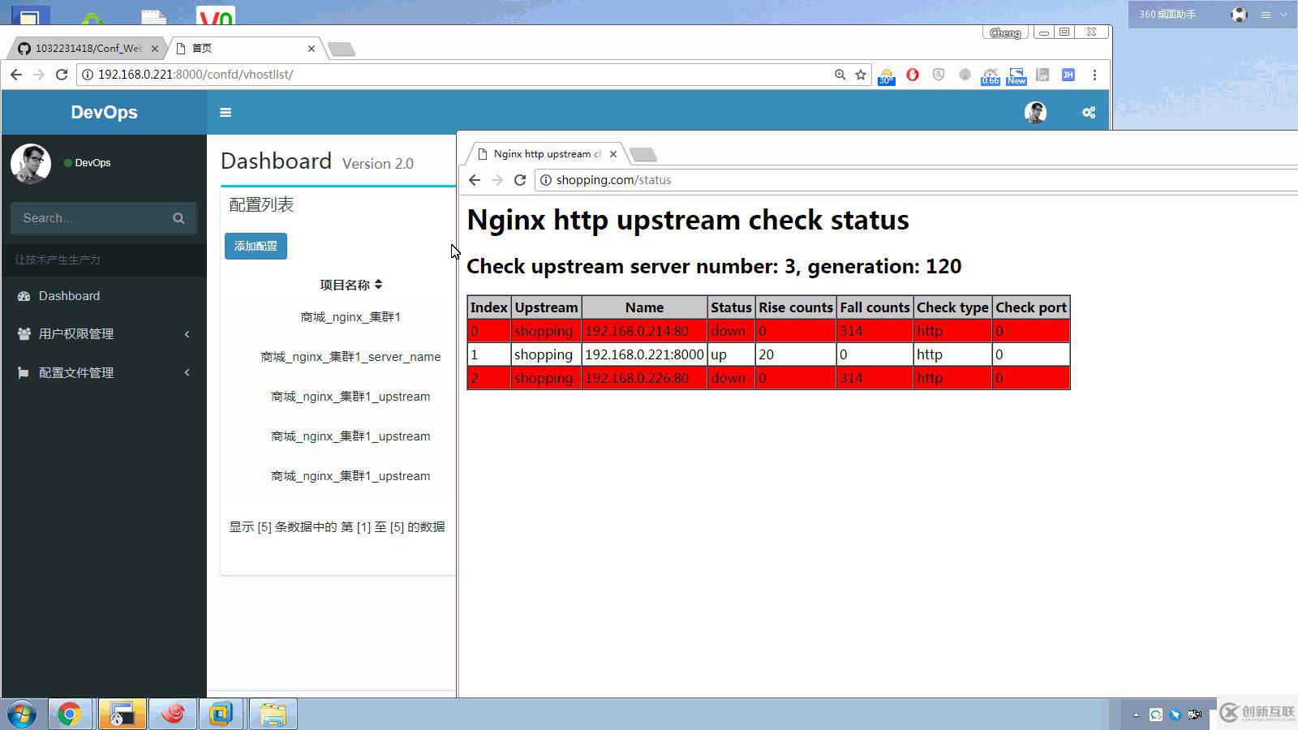The width and height of the screenshot is (1298, 730).
Task: Click the red Opera-style extension icon
Action: pyautogui.click(x=913, y=75)
